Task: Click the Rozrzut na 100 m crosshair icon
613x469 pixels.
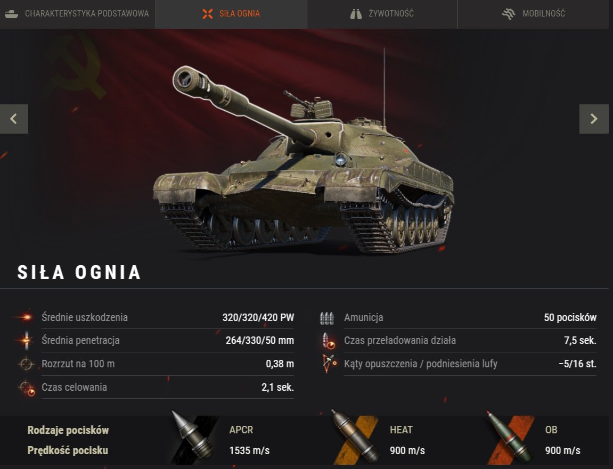Action: [26, 364]
